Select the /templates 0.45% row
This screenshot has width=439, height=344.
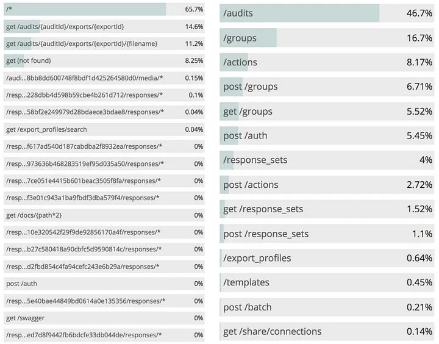[x=327, y=282]
